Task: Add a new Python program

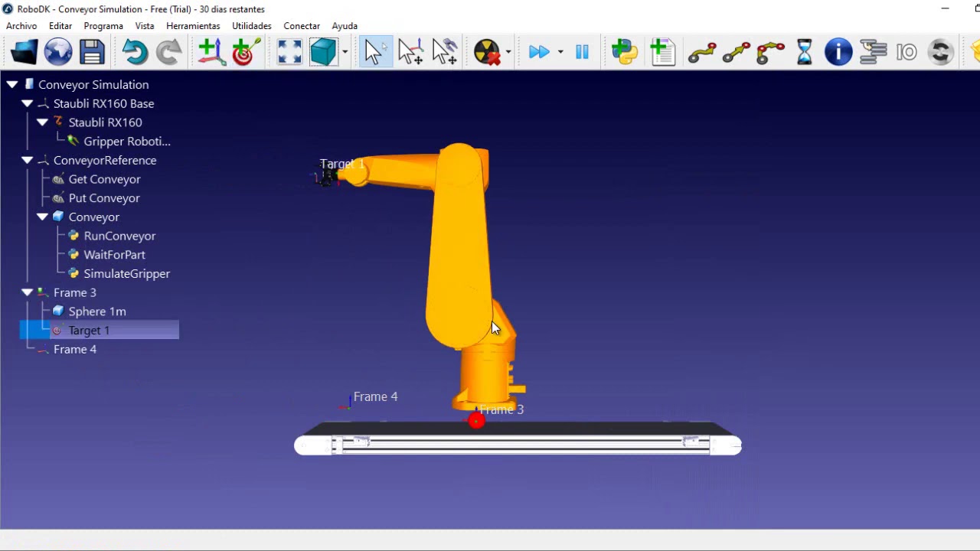Action: click(x=625, y=52)
